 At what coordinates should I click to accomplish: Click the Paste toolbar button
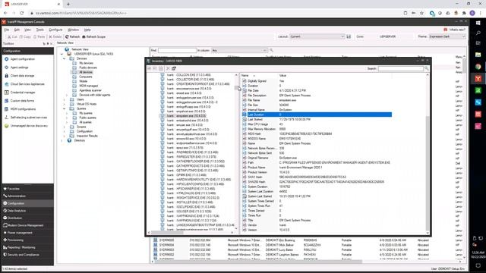point(39,37)
